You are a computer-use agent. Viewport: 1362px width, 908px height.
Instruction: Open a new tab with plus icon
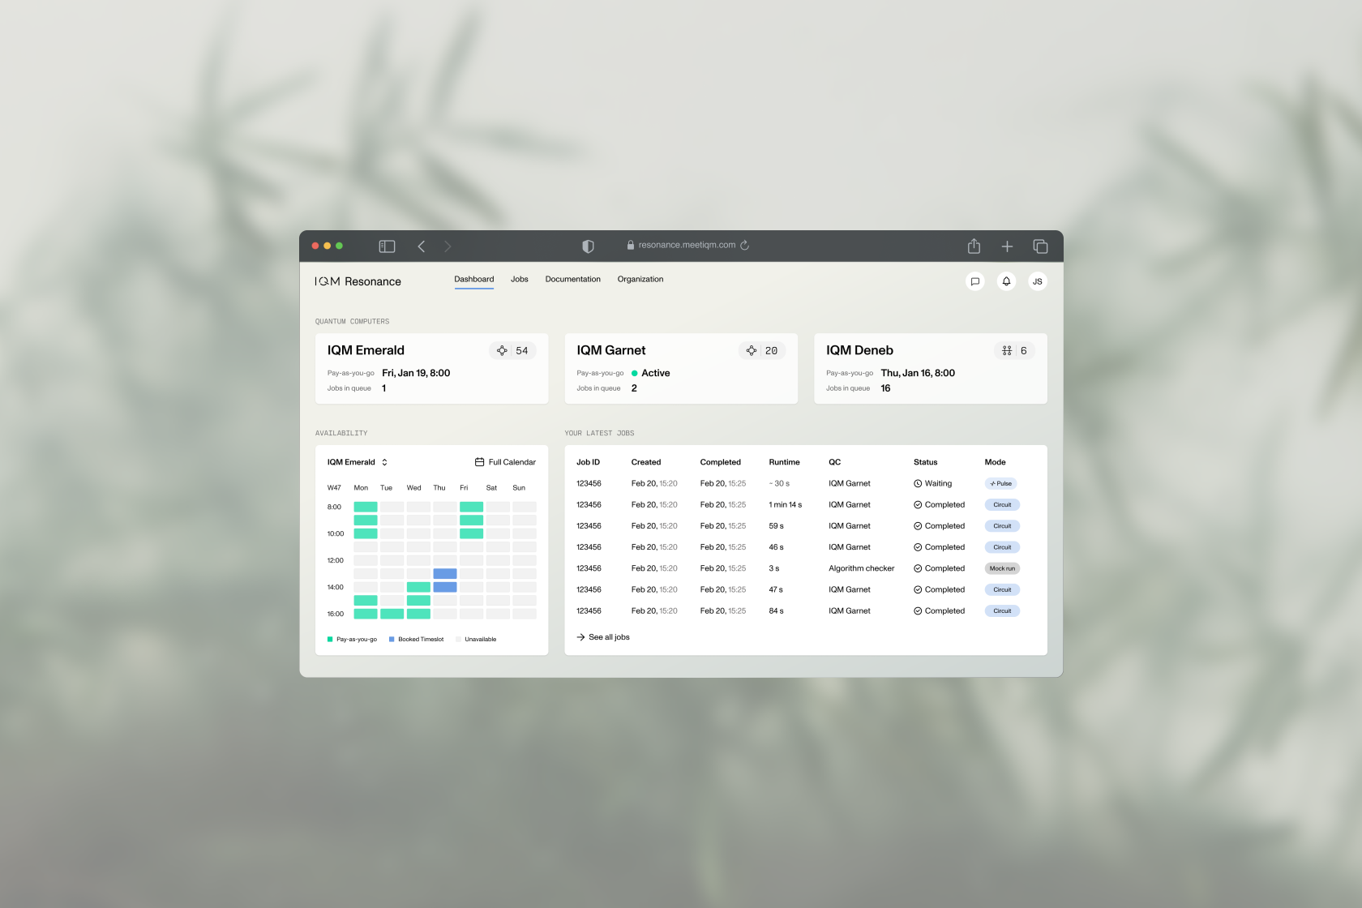[1007, 246]
